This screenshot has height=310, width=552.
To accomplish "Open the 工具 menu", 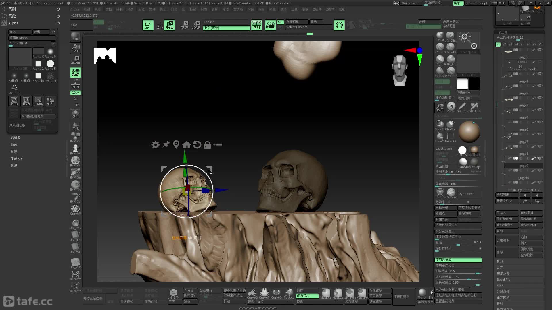I will (294, 9).
